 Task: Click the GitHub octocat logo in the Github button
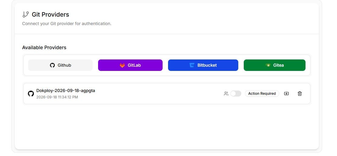(x=52, y=65)
